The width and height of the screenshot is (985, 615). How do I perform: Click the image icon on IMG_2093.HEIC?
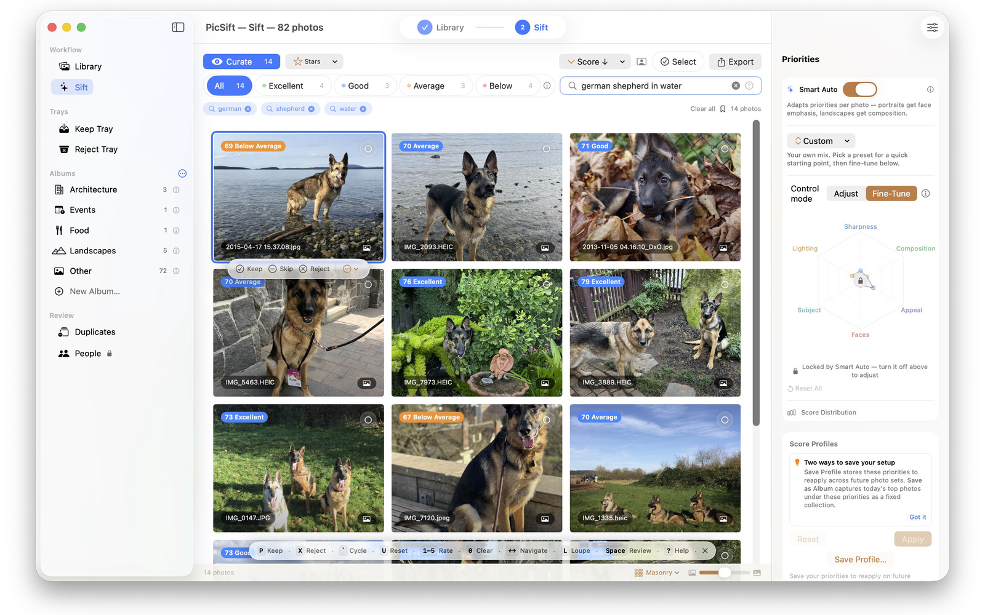(545, 248)
